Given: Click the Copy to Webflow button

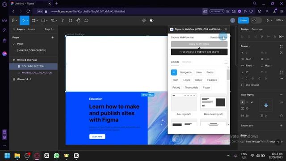Looking at the screenshot, I should point(199,44).
